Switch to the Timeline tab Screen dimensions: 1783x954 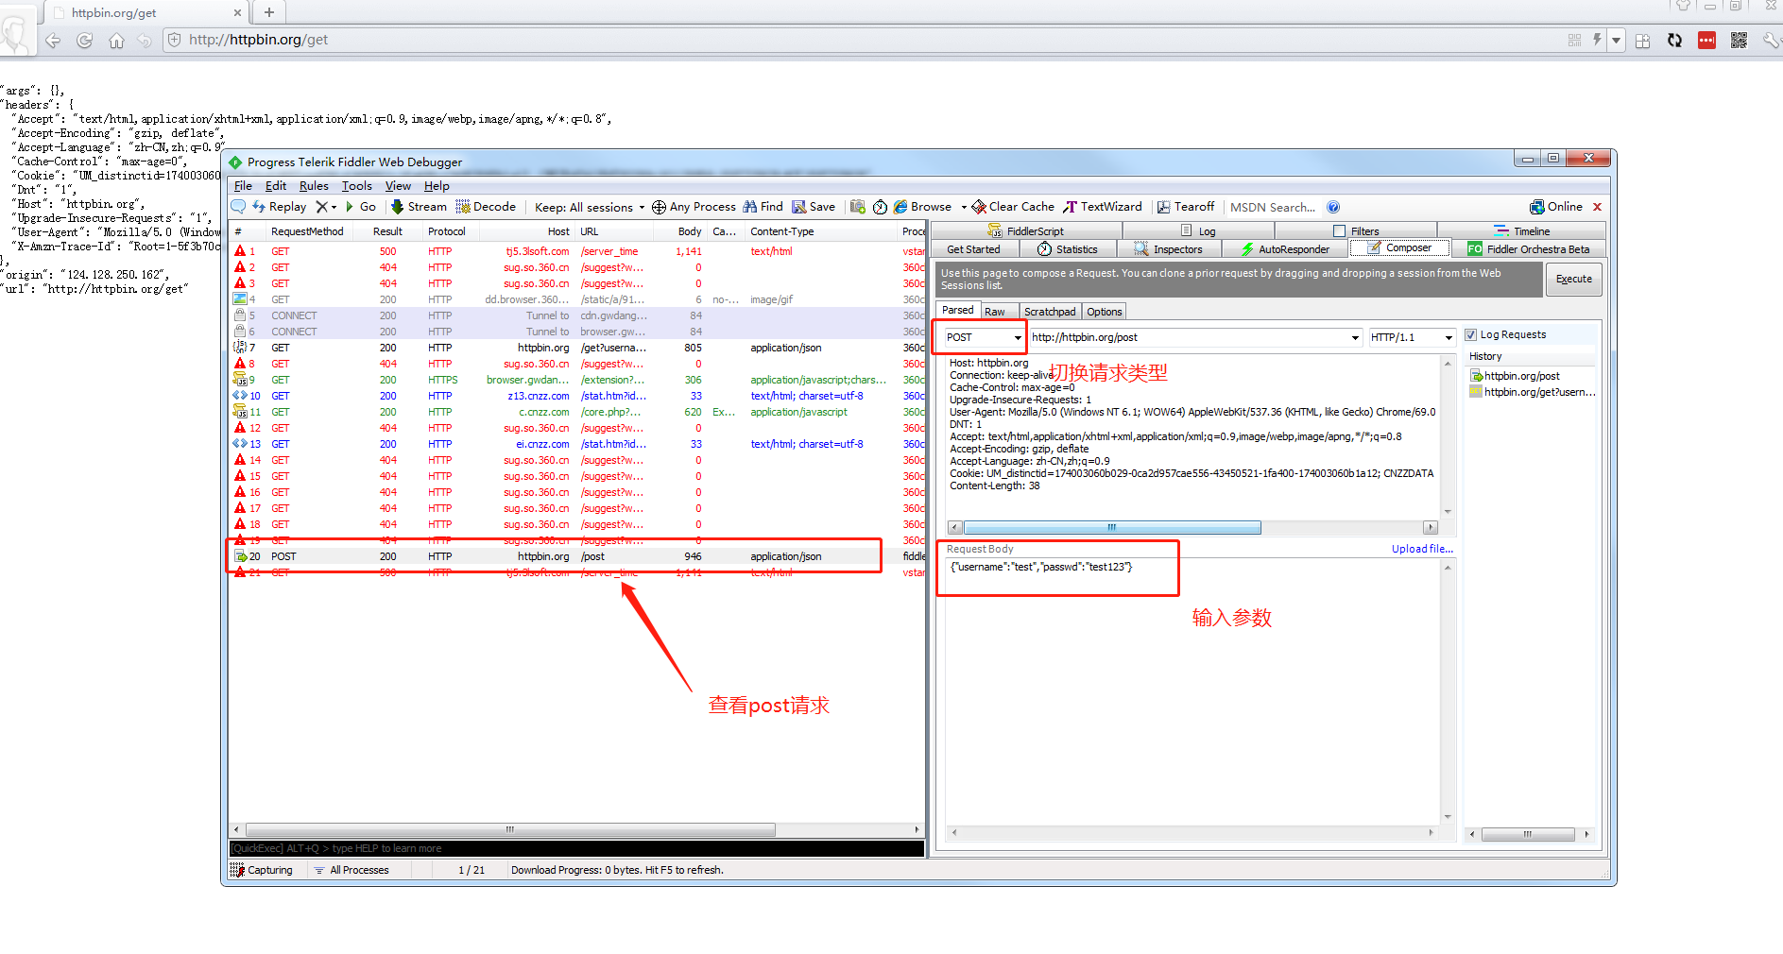point(1521,231)
